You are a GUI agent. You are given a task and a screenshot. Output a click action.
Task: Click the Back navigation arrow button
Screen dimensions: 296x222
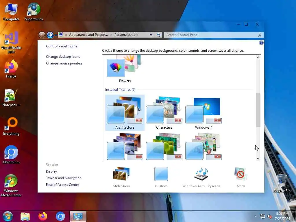pos(42,35)
